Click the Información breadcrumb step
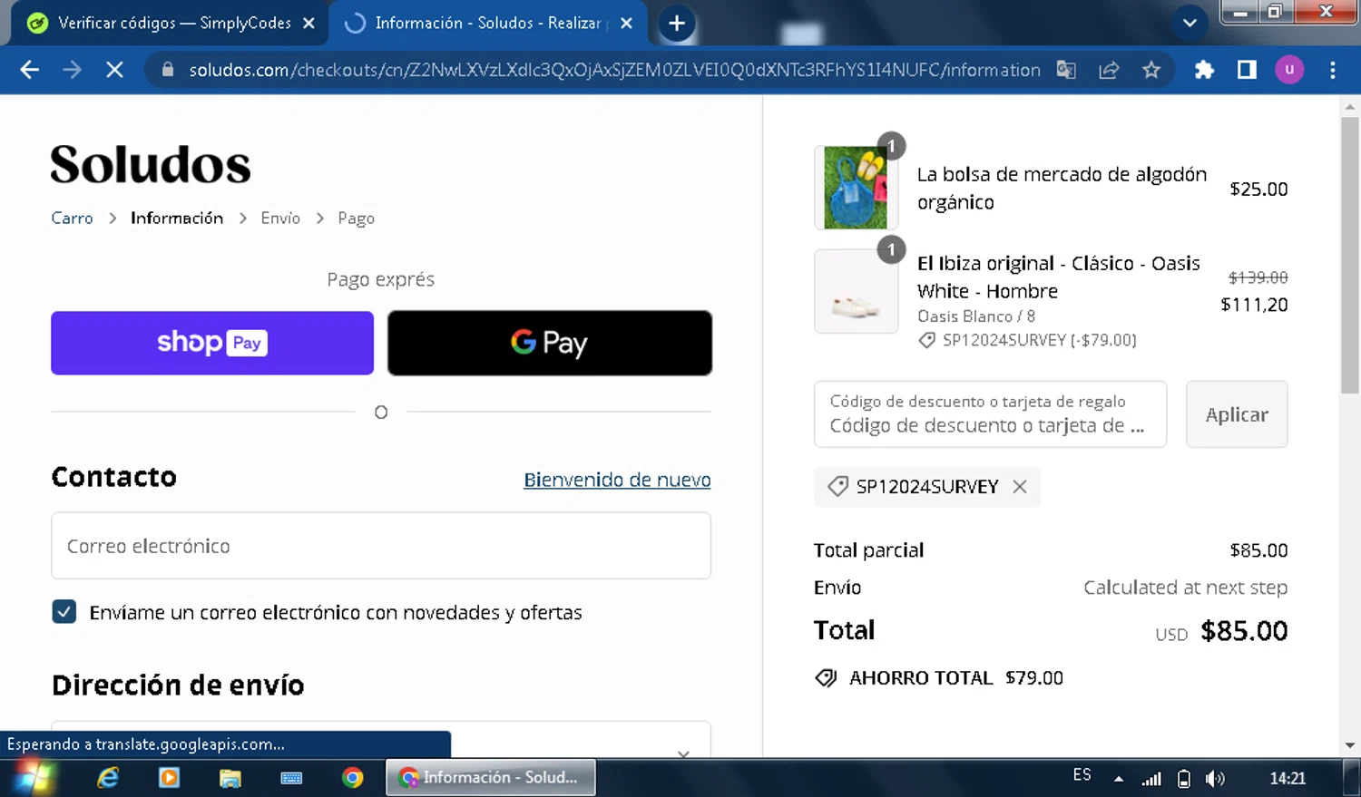 click(x=177, y=219)
